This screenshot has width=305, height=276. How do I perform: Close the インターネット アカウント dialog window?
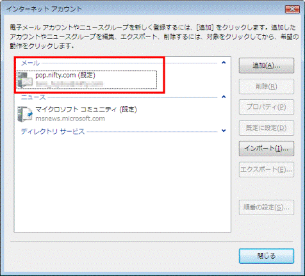pos(292,9)
